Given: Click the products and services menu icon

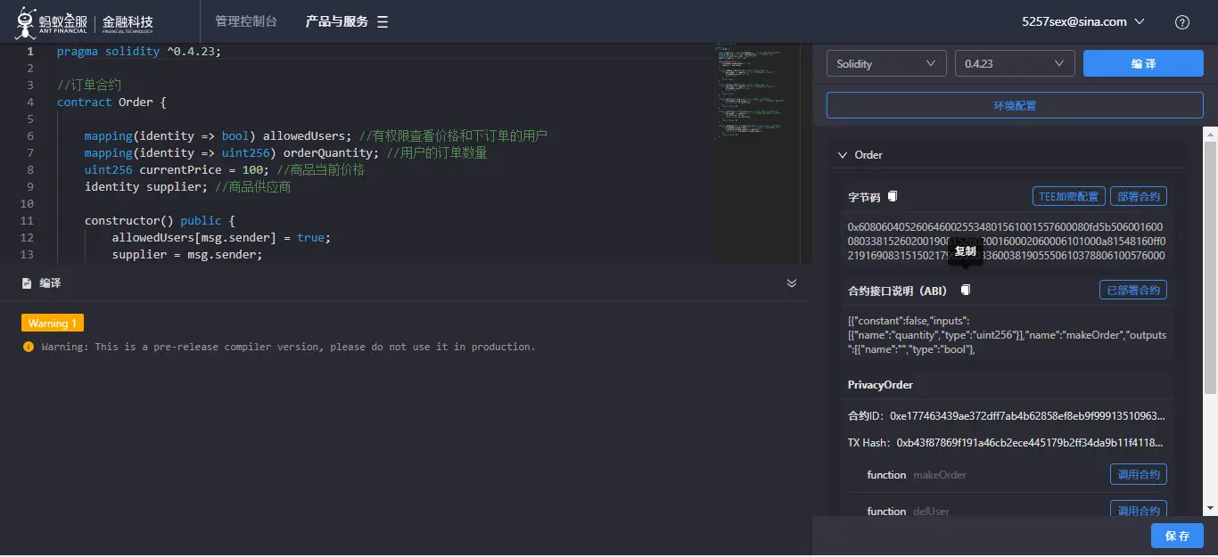Looking at the screenshot, I should pos(383,22).
